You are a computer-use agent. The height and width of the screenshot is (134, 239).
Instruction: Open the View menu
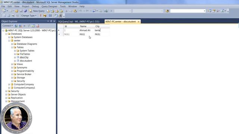[17, 6]
